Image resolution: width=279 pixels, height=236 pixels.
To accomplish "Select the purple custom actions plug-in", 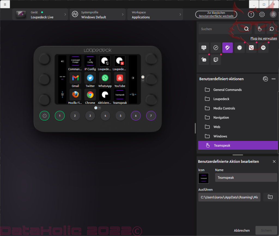I will tap(228, 48).
